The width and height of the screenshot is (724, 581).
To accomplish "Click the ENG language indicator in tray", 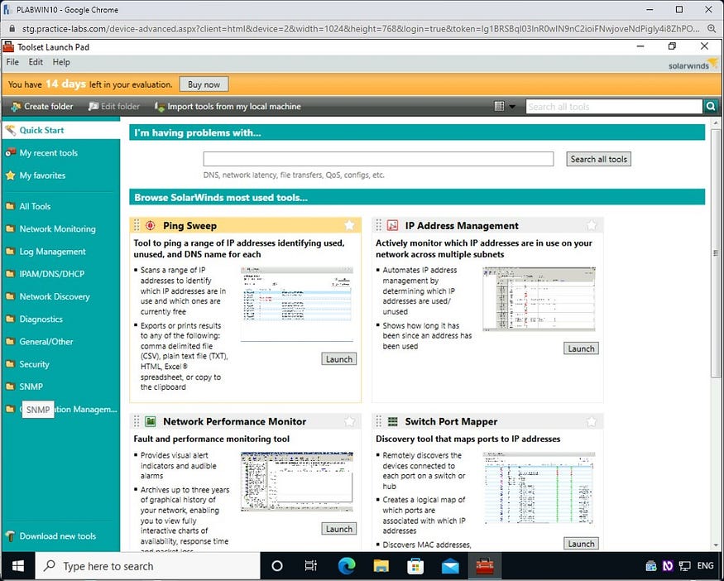I will click(x=705, y=566).
